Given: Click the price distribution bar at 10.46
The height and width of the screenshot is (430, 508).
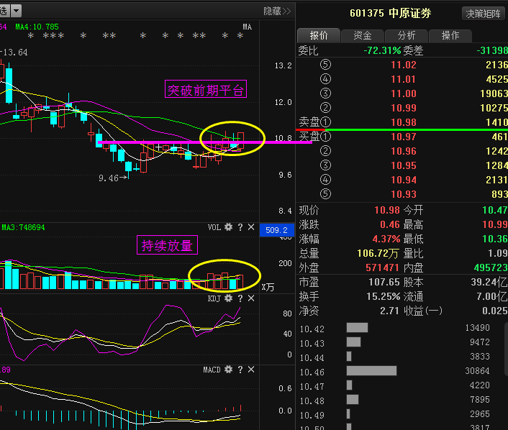Looking at the screenshot, I should pyautogui.click(x=371, y=371).
